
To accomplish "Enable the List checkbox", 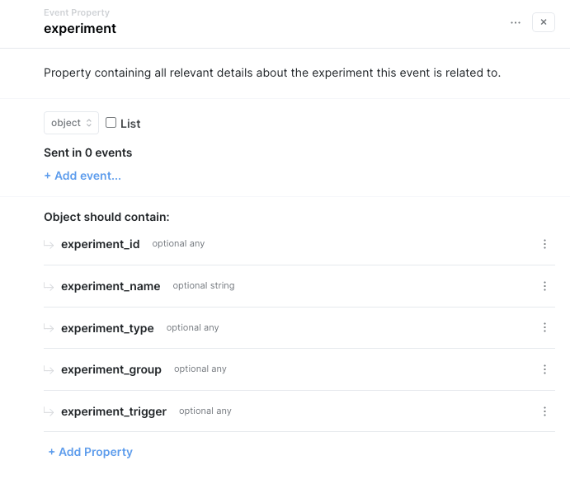I will click(x=111, y=123).
